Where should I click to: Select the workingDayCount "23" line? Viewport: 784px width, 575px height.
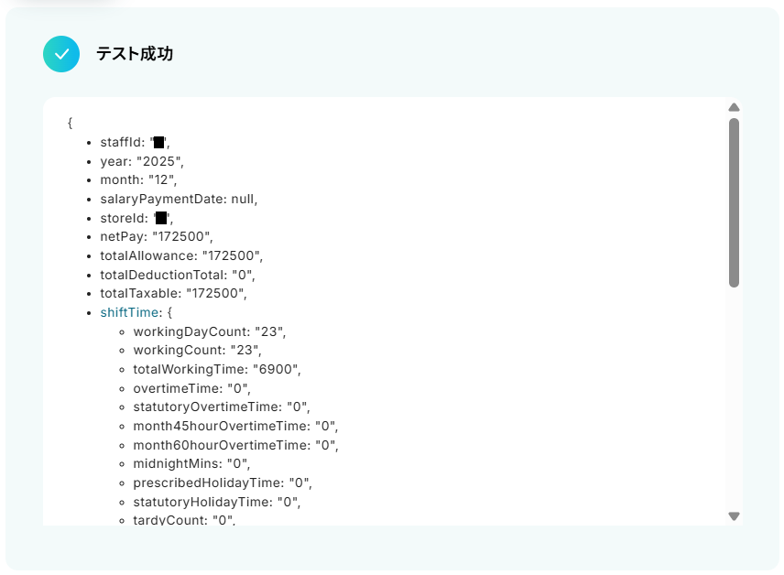[x=211, y=331]
